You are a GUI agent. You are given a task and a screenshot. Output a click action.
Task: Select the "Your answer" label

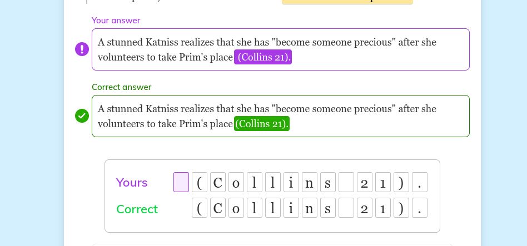116,21
